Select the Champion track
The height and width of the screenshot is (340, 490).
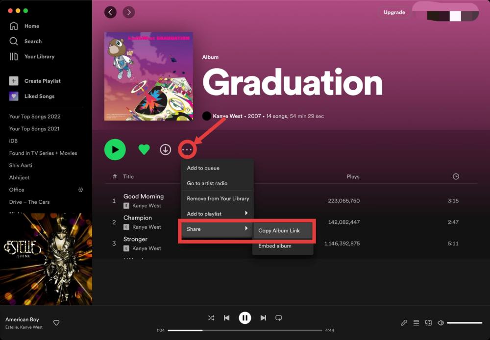click(138, 218)
